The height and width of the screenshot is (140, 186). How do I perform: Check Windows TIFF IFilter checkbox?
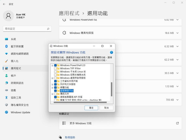tap(55, 68)
